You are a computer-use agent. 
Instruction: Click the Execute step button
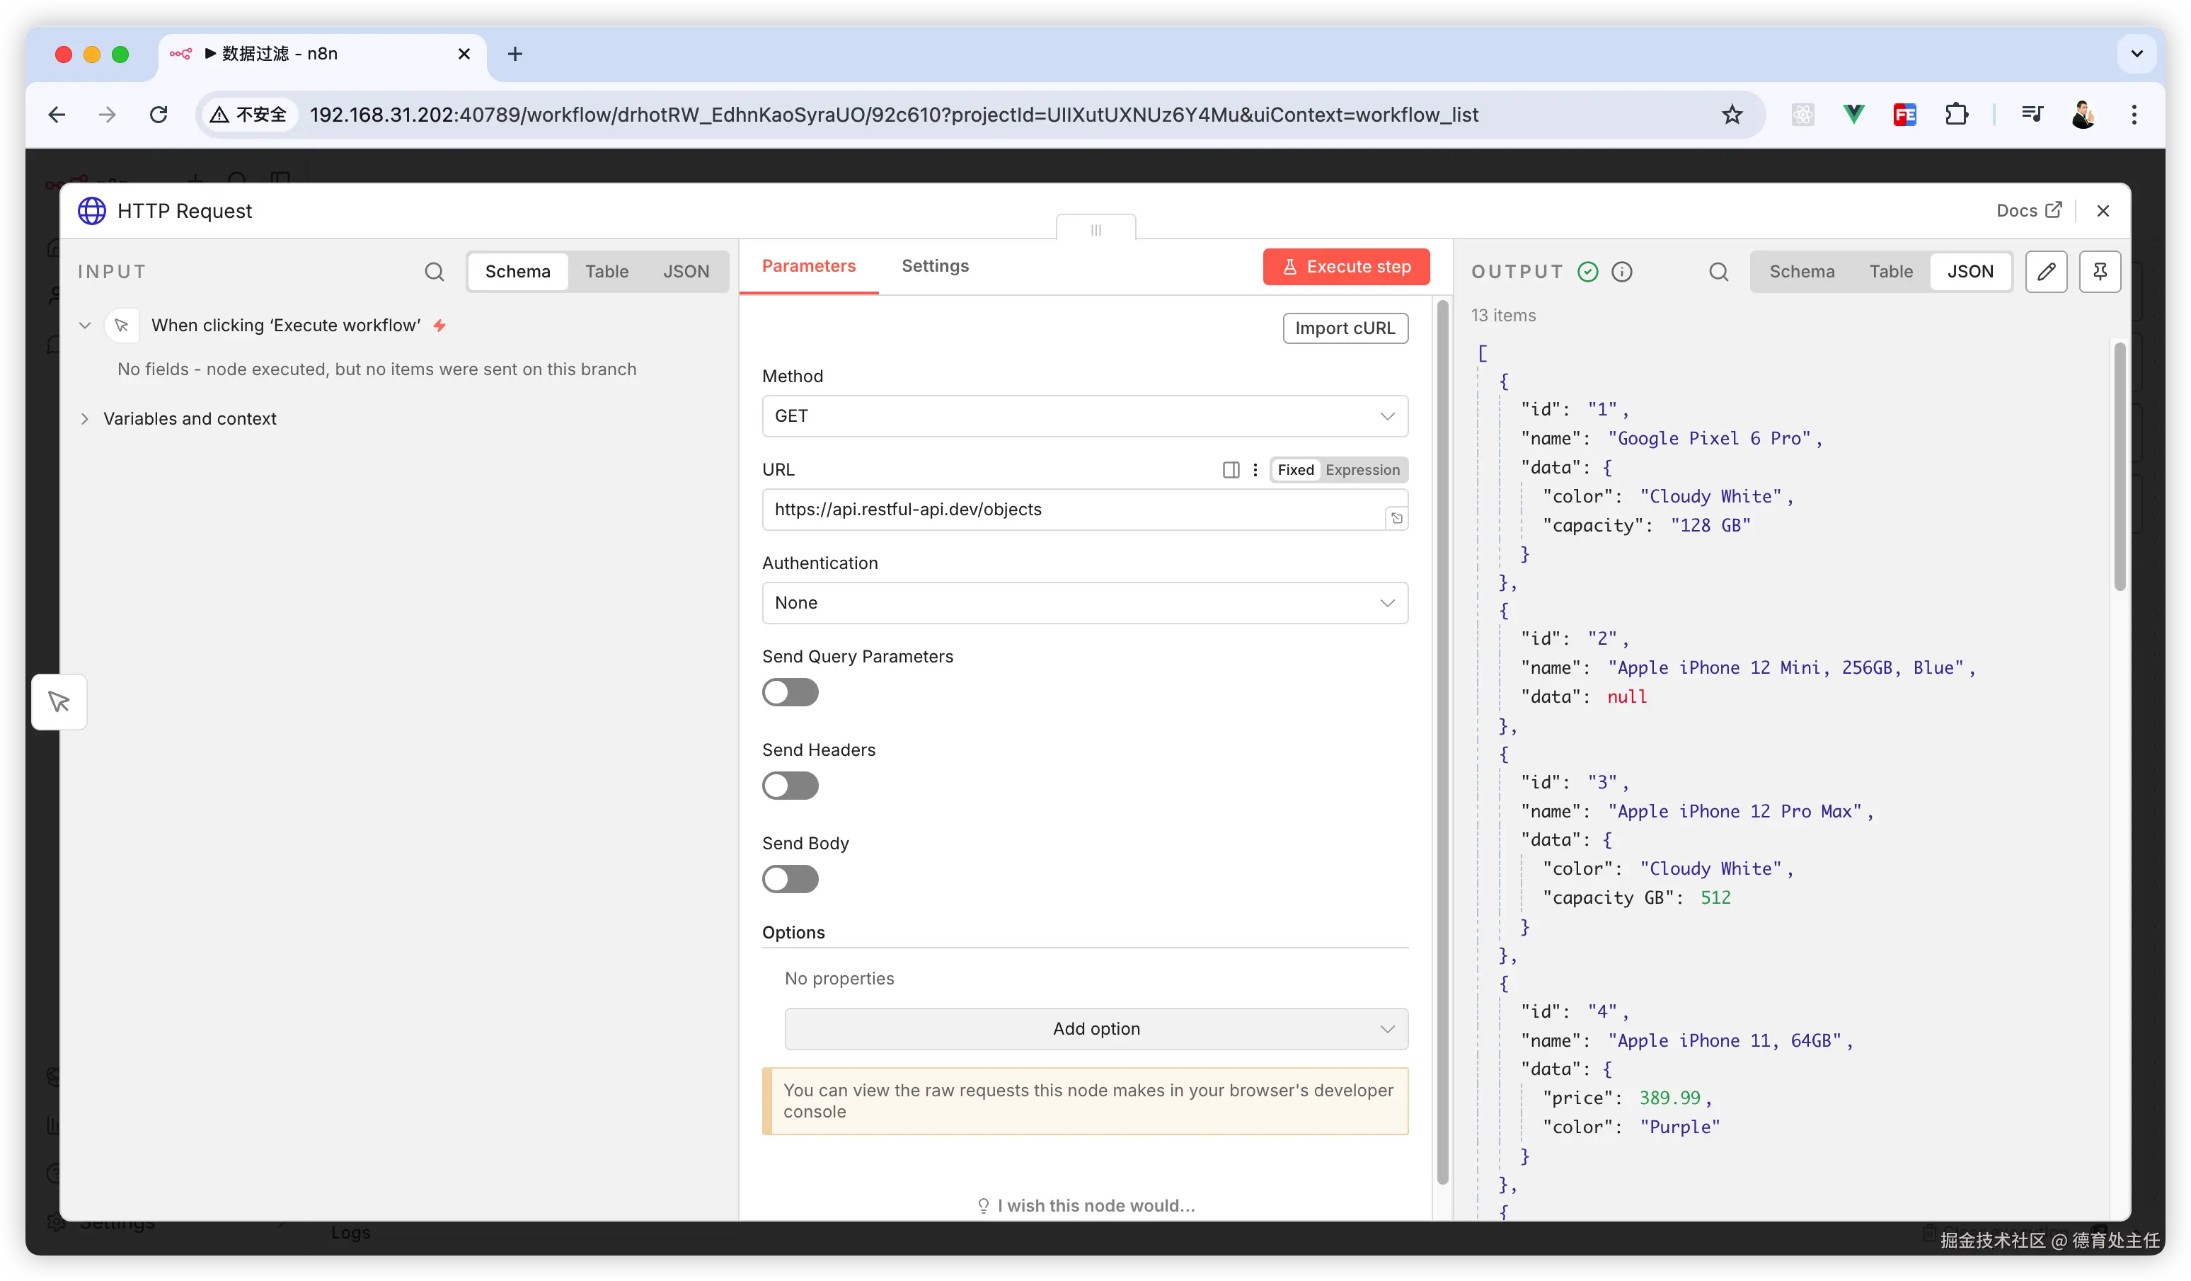pyautogui.click(x=1345, y=266)
